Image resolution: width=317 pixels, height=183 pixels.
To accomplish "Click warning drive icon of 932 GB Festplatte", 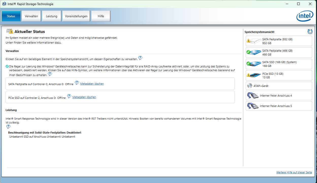I will click(x=254, y=41).
